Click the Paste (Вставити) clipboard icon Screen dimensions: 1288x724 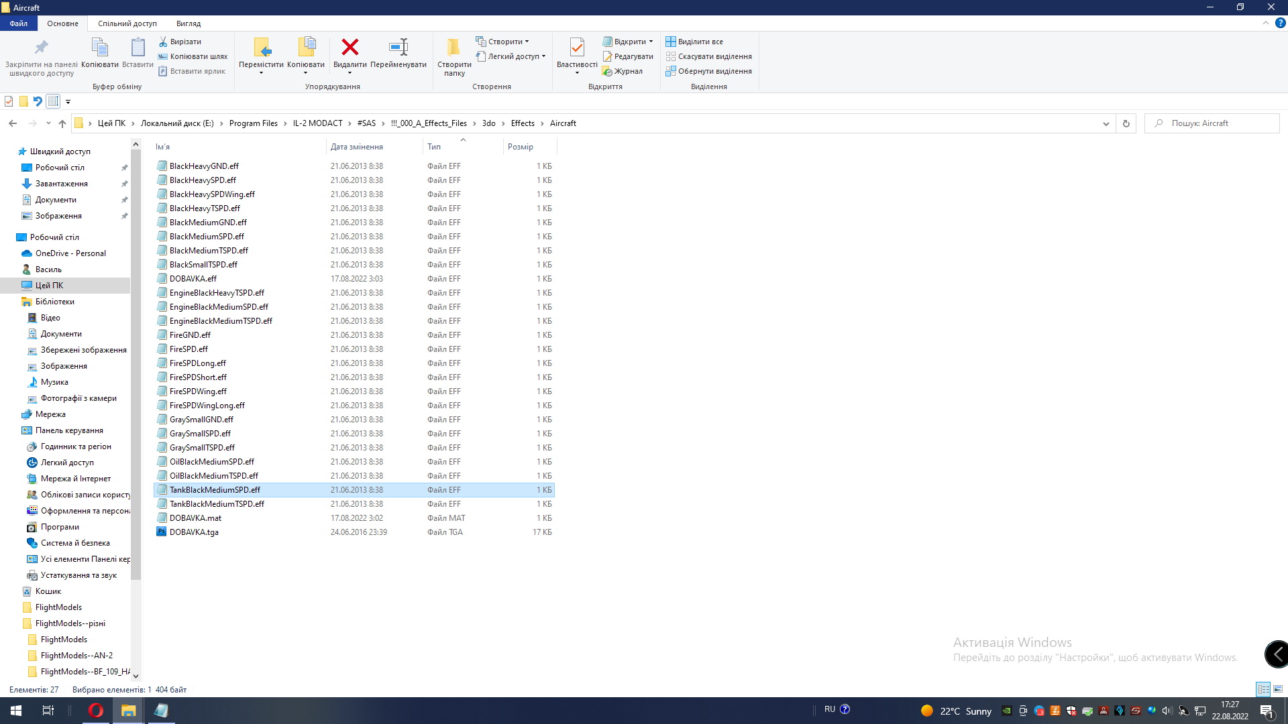click(x=138, y=48)
